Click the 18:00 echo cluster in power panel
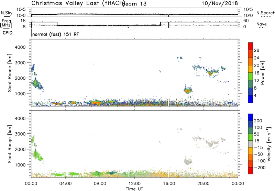Screen dimensions: 275x191 pos(188,90)
